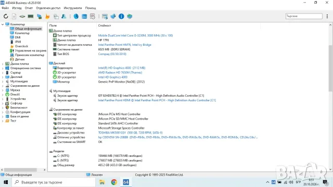Viewport: 333px width, 187px height.
Task: Select Преносим компютър tree item
Action: 30,55
